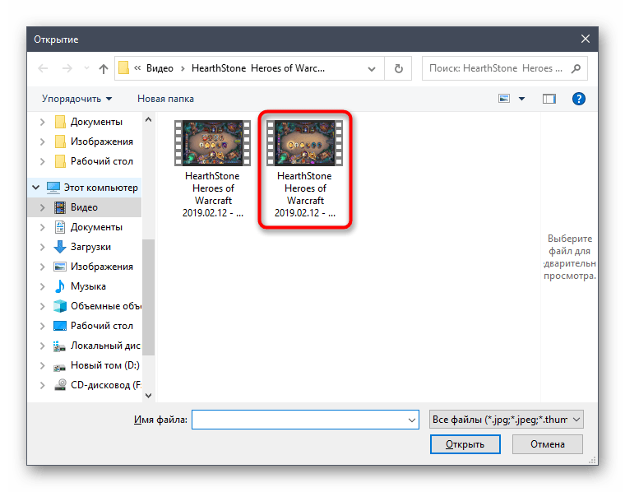The image size is (625, 492).
Task: Open Help with the question mark icon
Action: tap(578, 99)
